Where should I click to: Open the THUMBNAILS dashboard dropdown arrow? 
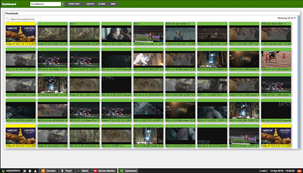[x=62, y=4]
